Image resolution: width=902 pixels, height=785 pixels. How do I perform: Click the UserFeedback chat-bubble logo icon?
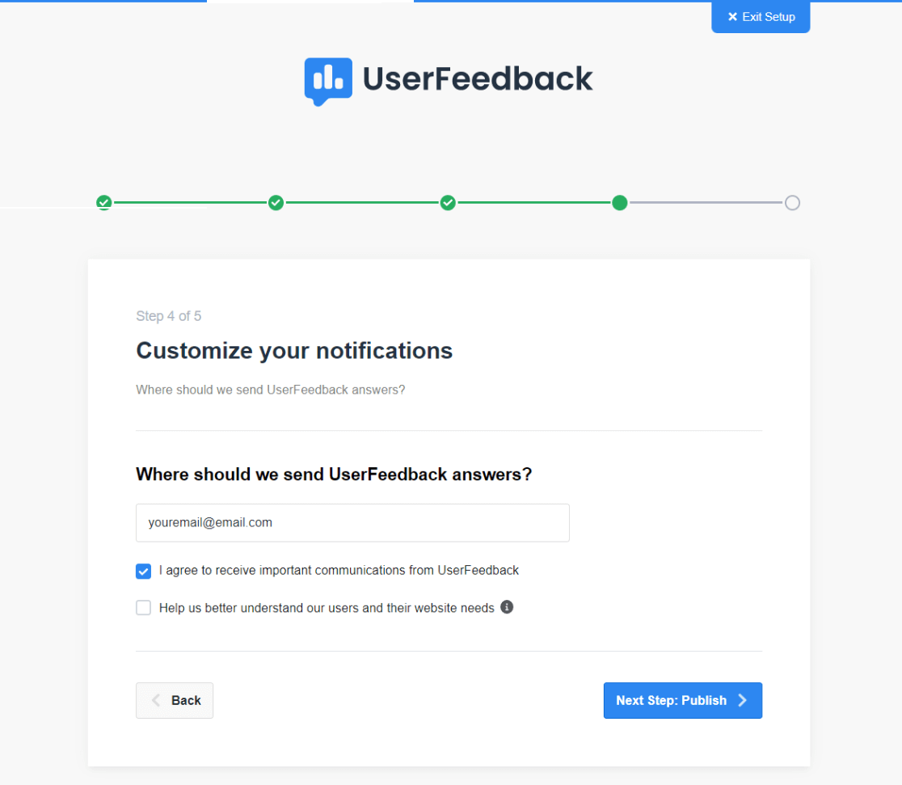327,80
